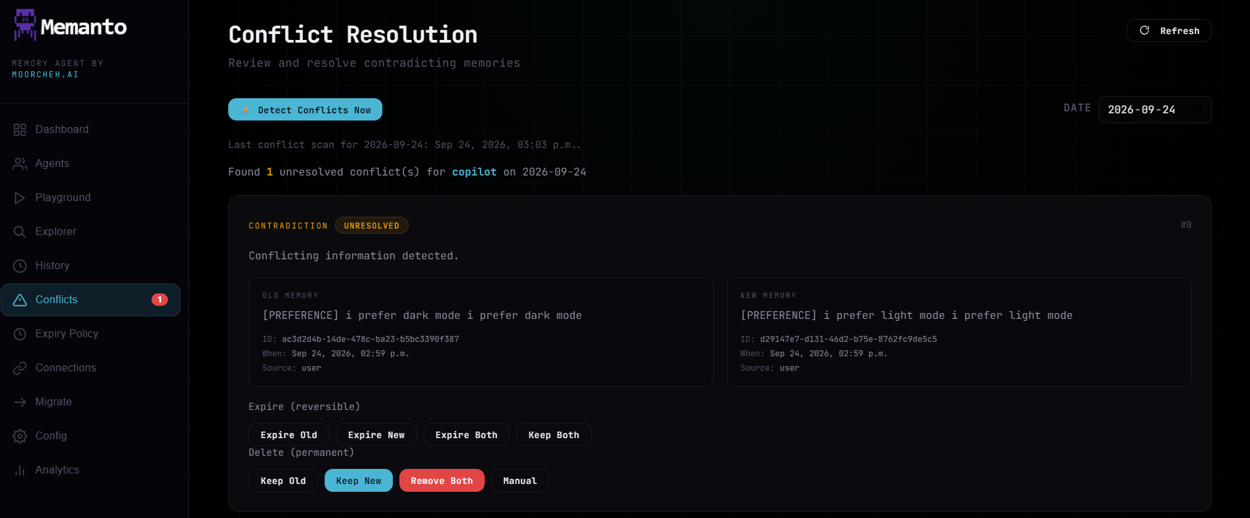Click the History clock icon

pos(20,266)
